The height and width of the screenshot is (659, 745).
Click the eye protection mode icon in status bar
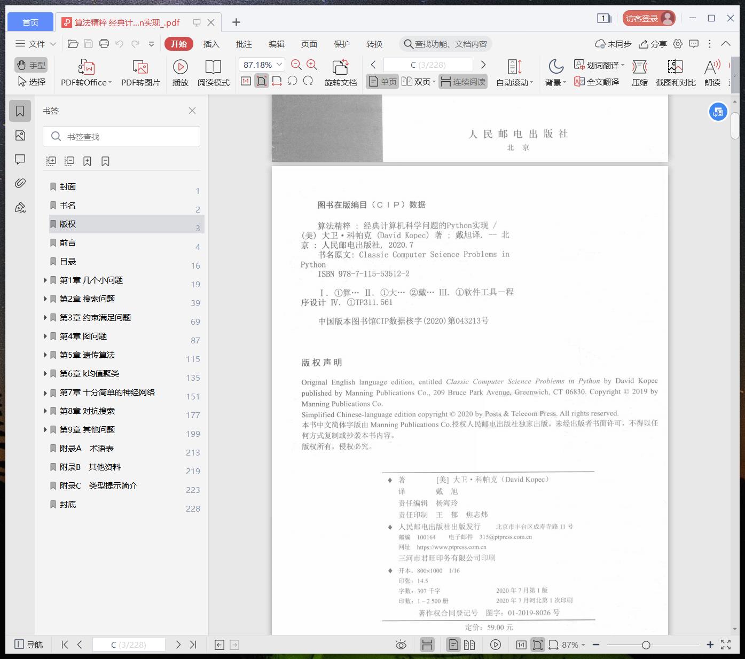[x=401, y=645]
